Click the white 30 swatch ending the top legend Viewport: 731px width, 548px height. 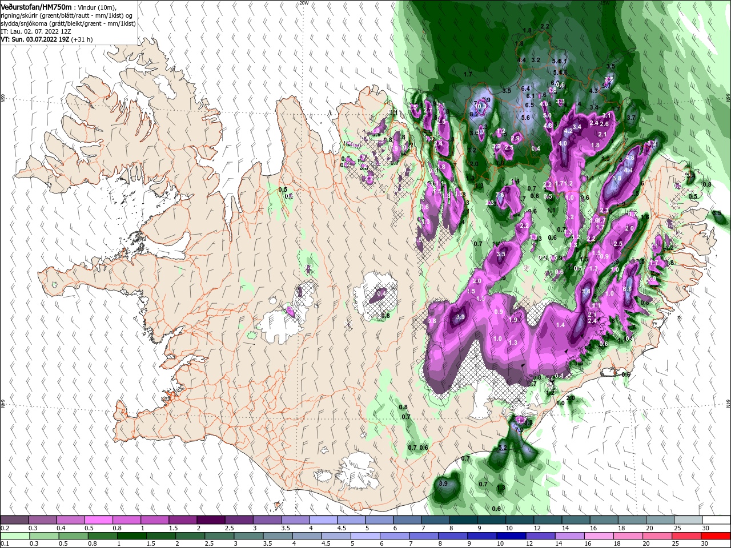click(716, 520)
